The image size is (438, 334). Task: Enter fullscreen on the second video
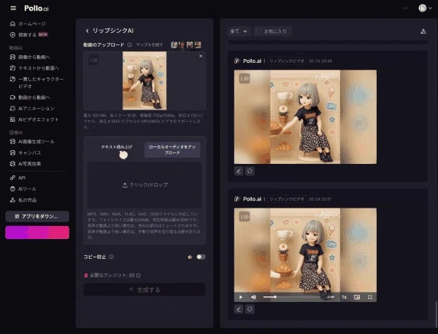coord(370,297)
